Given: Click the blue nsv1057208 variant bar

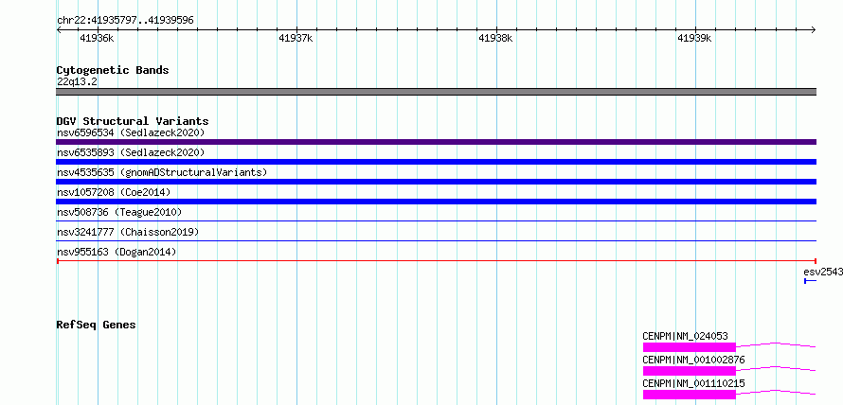Looking at the screenshot, I should (x=436, y=202).
